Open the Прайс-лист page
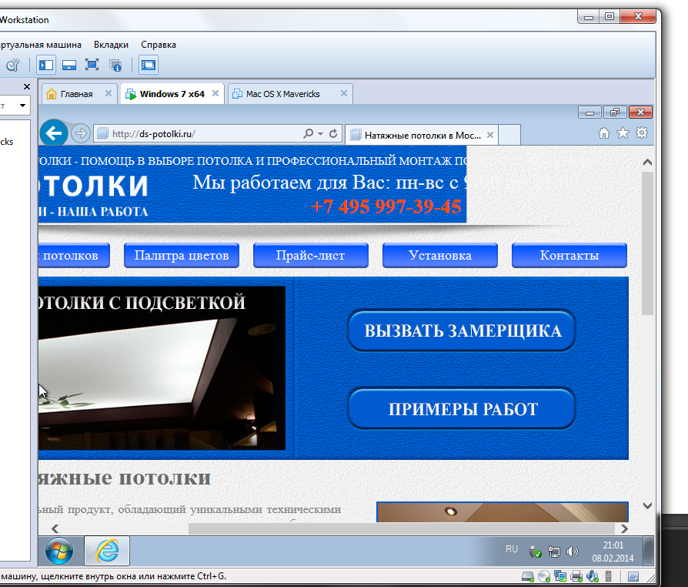 click(x=311, y=255)
